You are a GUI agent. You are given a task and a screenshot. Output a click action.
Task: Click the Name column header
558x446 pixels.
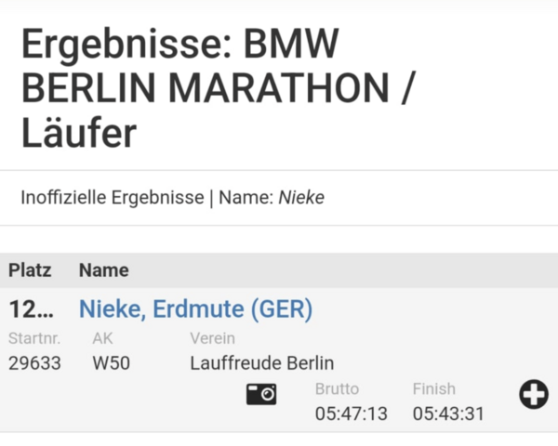point(104,270)
